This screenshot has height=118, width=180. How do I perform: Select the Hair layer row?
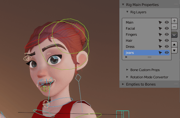(x=146, y=41)
